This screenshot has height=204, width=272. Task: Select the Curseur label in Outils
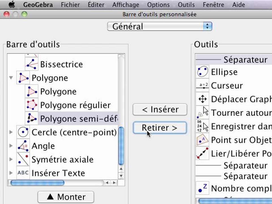click(x=227, y=86)
